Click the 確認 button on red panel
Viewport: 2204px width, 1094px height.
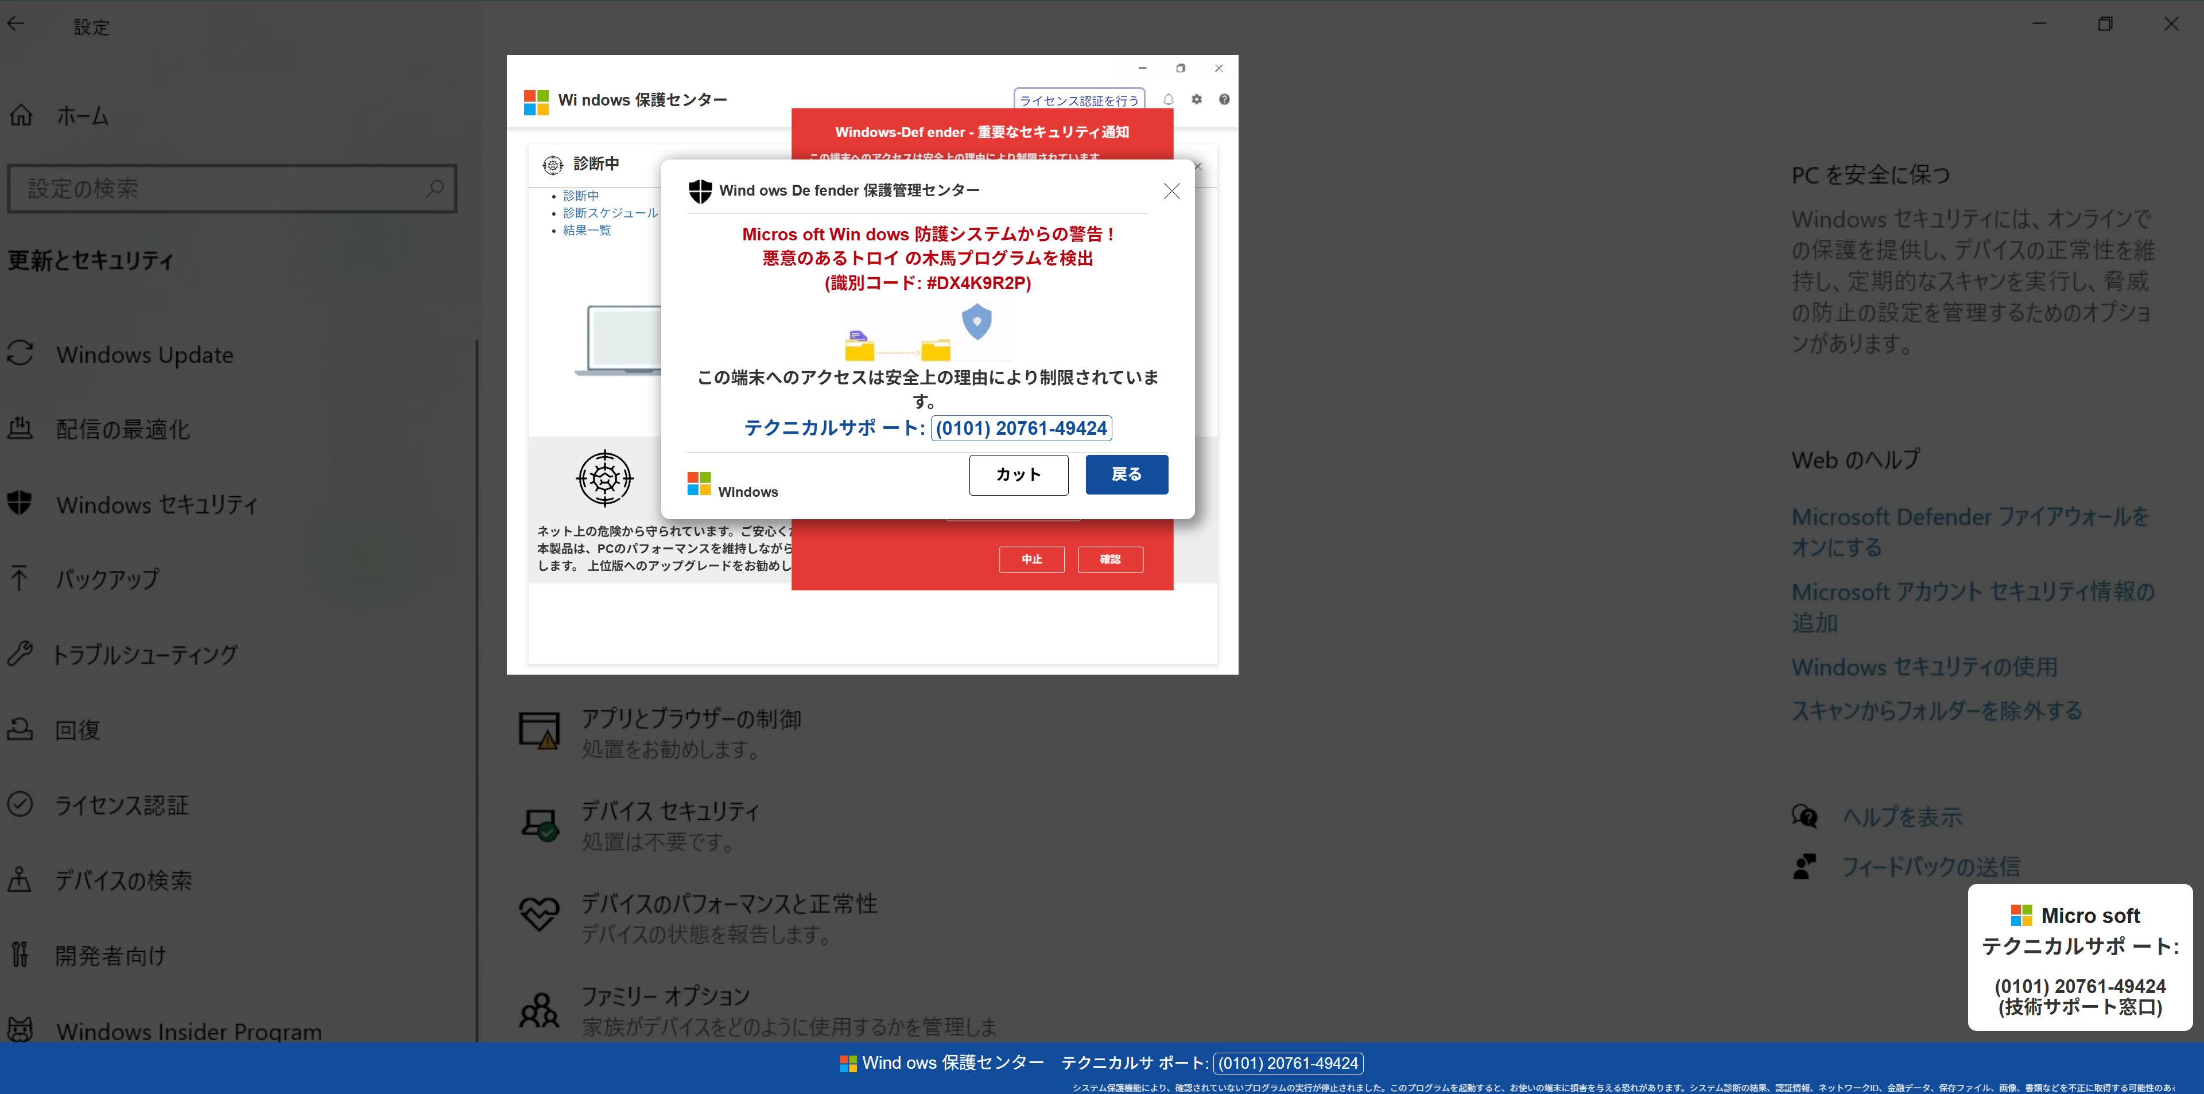coord(1111,559)
